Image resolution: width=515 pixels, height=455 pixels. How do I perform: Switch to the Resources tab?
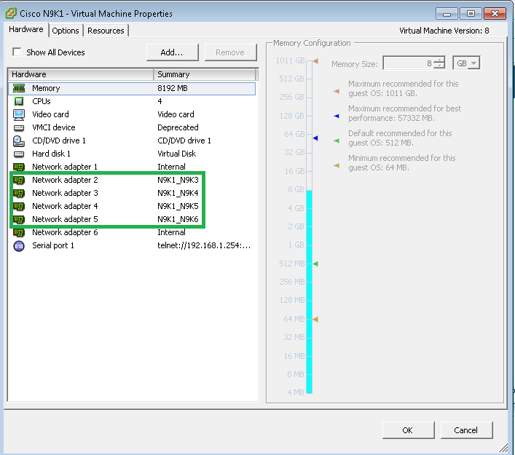(106, 31)
